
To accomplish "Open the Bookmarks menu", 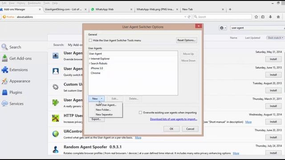I will 34,3.
